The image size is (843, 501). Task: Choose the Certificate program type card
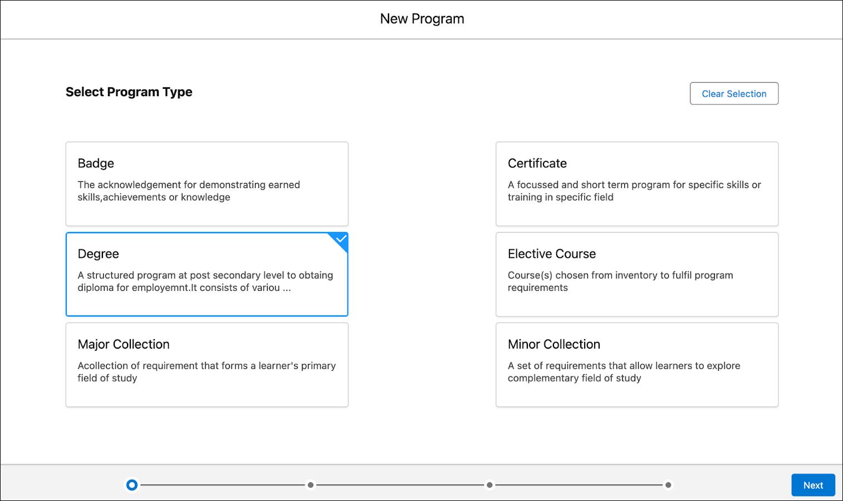pos(637,184)
